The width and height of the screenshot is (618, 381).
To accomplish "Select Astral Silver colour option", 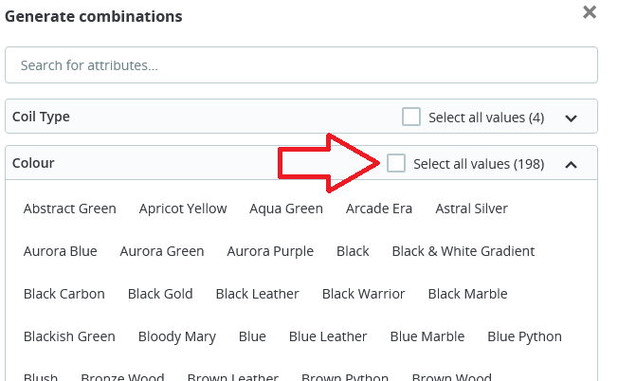I will point(472,209).
